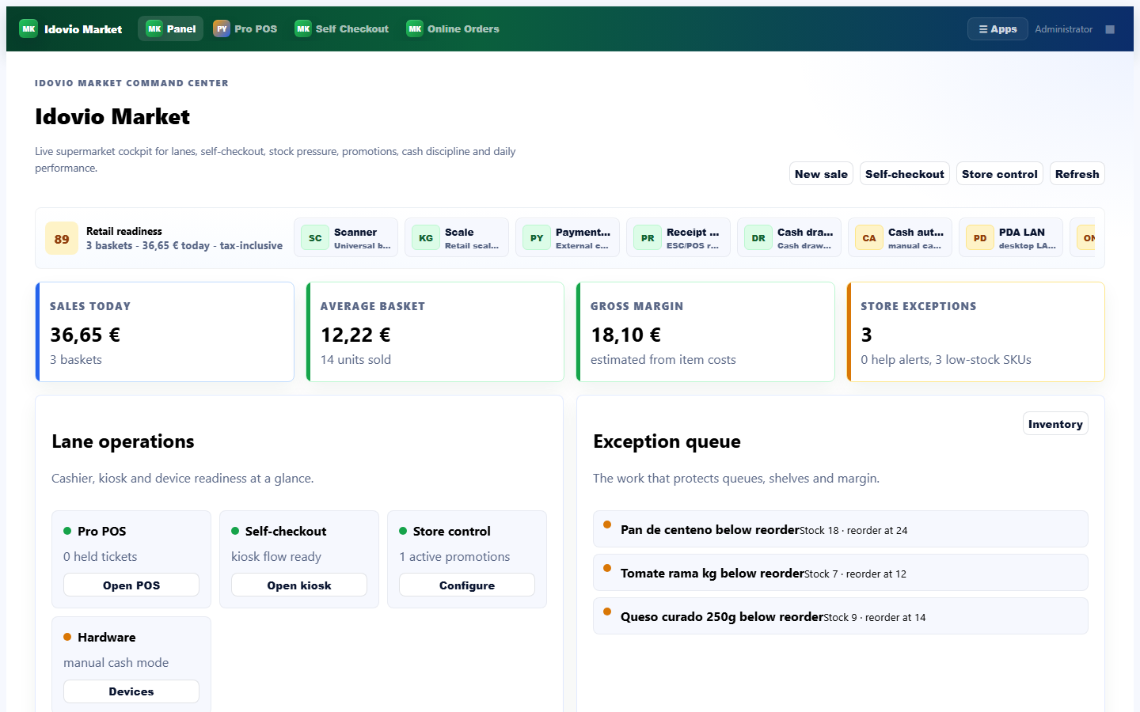Click the Refresh button

tap(1077, 174)
